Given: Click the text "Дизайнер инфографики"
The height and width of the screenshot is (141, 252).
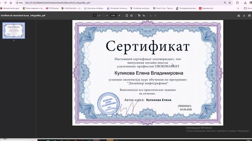Looking at the screenshot, I should 148,83.
